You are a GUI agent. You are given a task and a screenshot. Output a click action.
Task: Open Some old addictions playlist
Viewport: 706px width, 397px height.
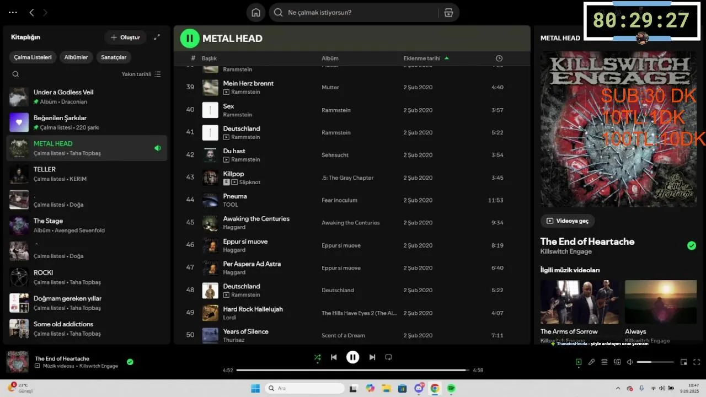click(x=87, y=329)
